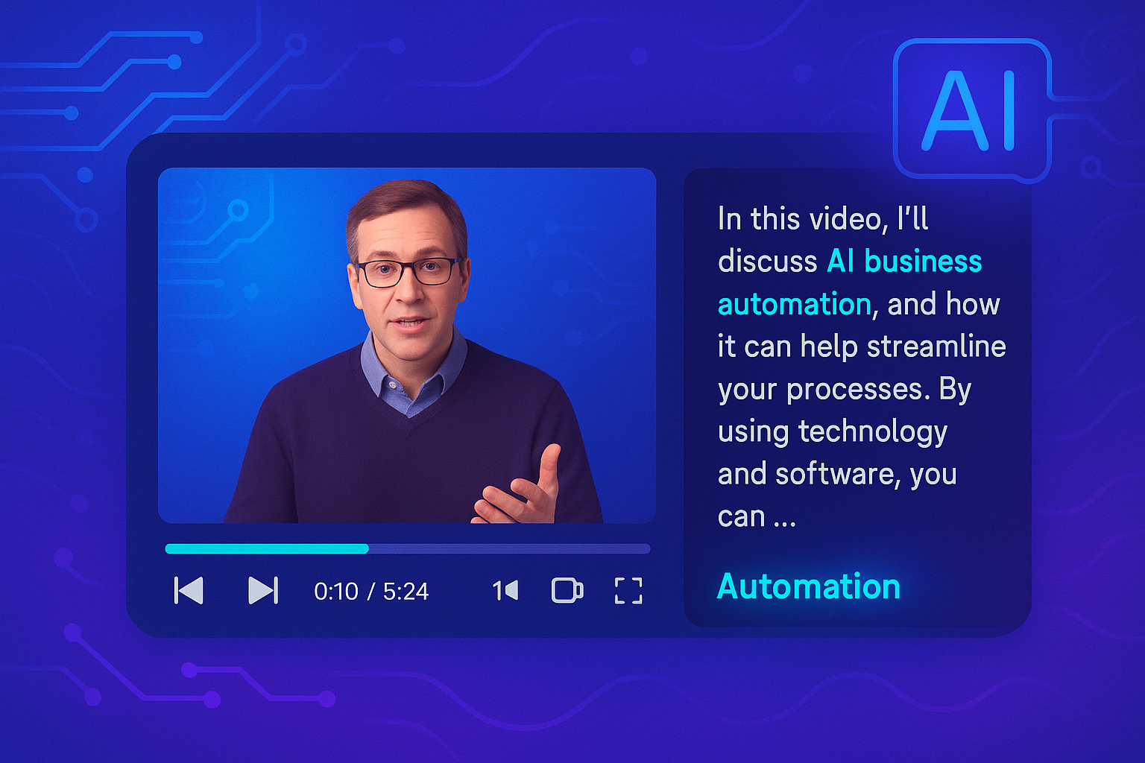This screenshot has height=763, width=1145.
Task: Click the 0:10 / 5:24 time display
Action: point(371,592)
